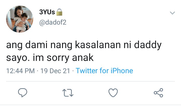
Task: Reply to the tweet via the speech bubble icon
Action: (23, 92)
